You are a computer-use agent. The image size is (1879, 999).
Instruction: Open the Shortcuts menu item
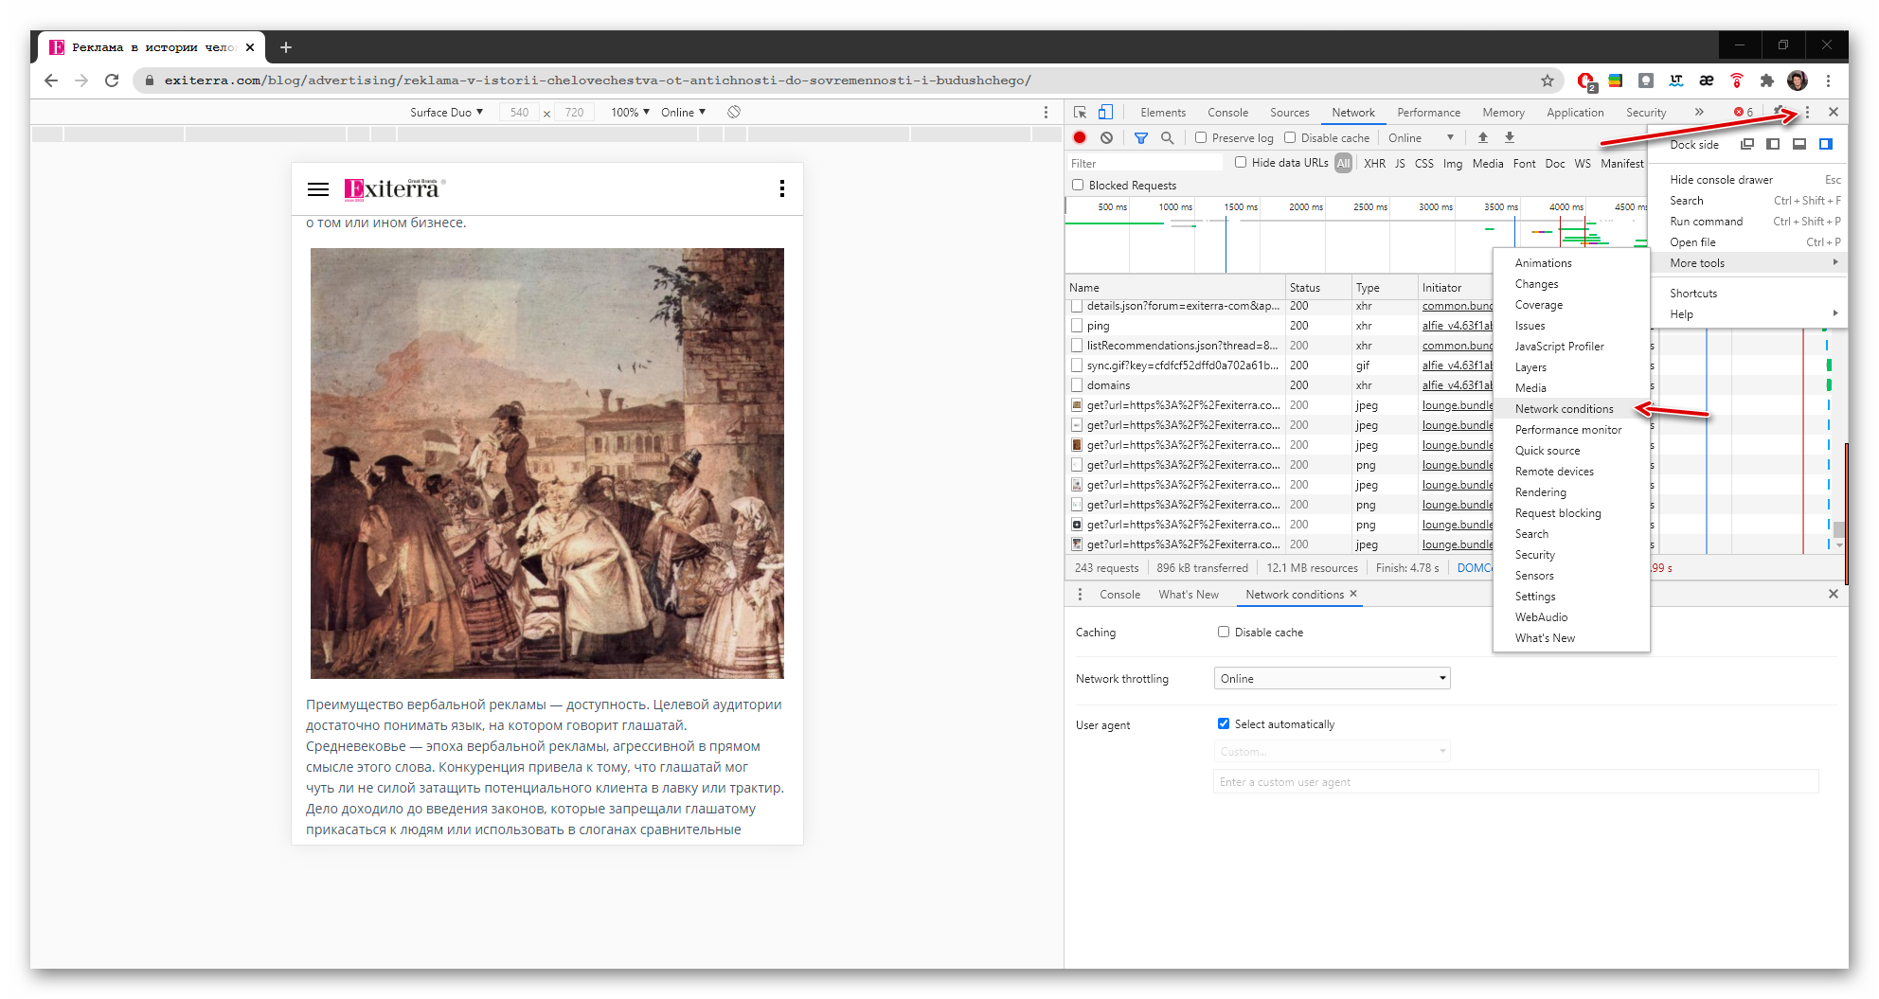(1748, 294)
